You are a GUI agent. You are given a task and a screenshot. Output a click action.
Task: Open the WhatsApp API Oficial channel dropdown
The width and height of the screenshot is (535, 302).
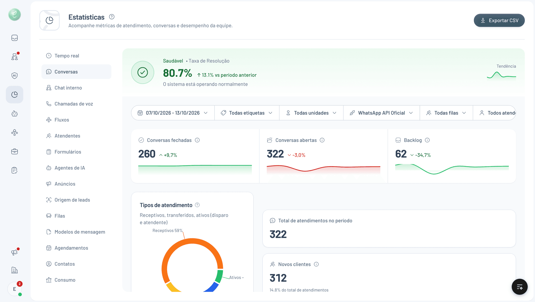pos(382,113)
